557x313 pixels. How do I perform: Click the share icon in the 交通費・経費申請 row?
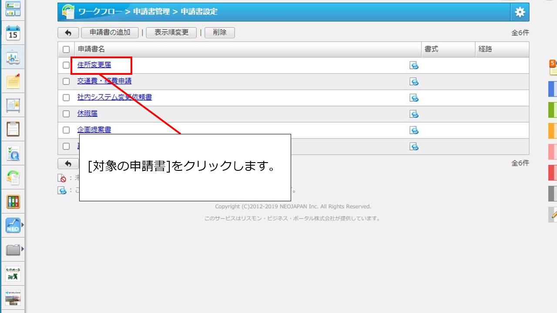tap(414, 81)
